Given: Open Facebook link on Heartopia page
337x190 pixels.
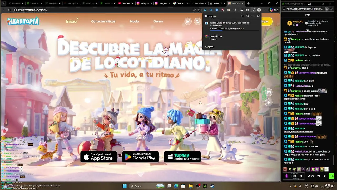Looking at the screenshot, I should point(269,102).
